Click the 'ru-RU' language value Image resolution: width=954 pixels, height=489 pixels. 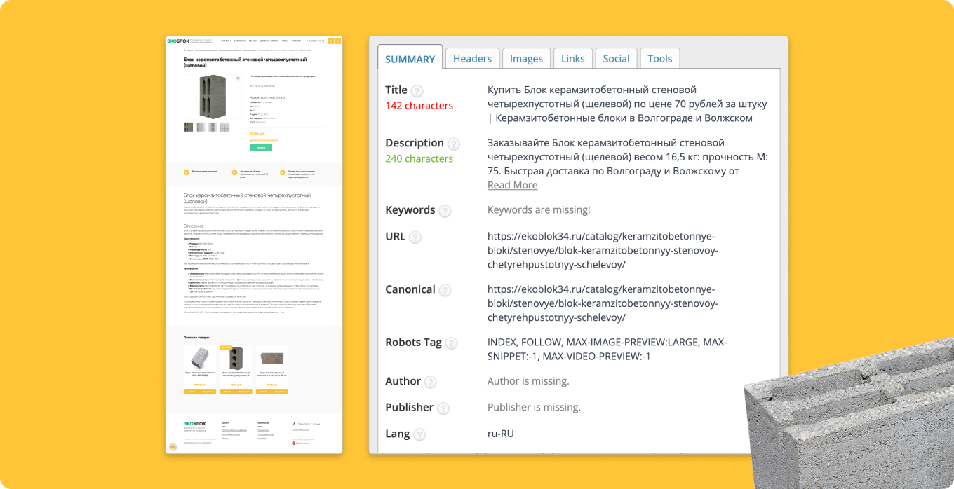pos(501,434)
